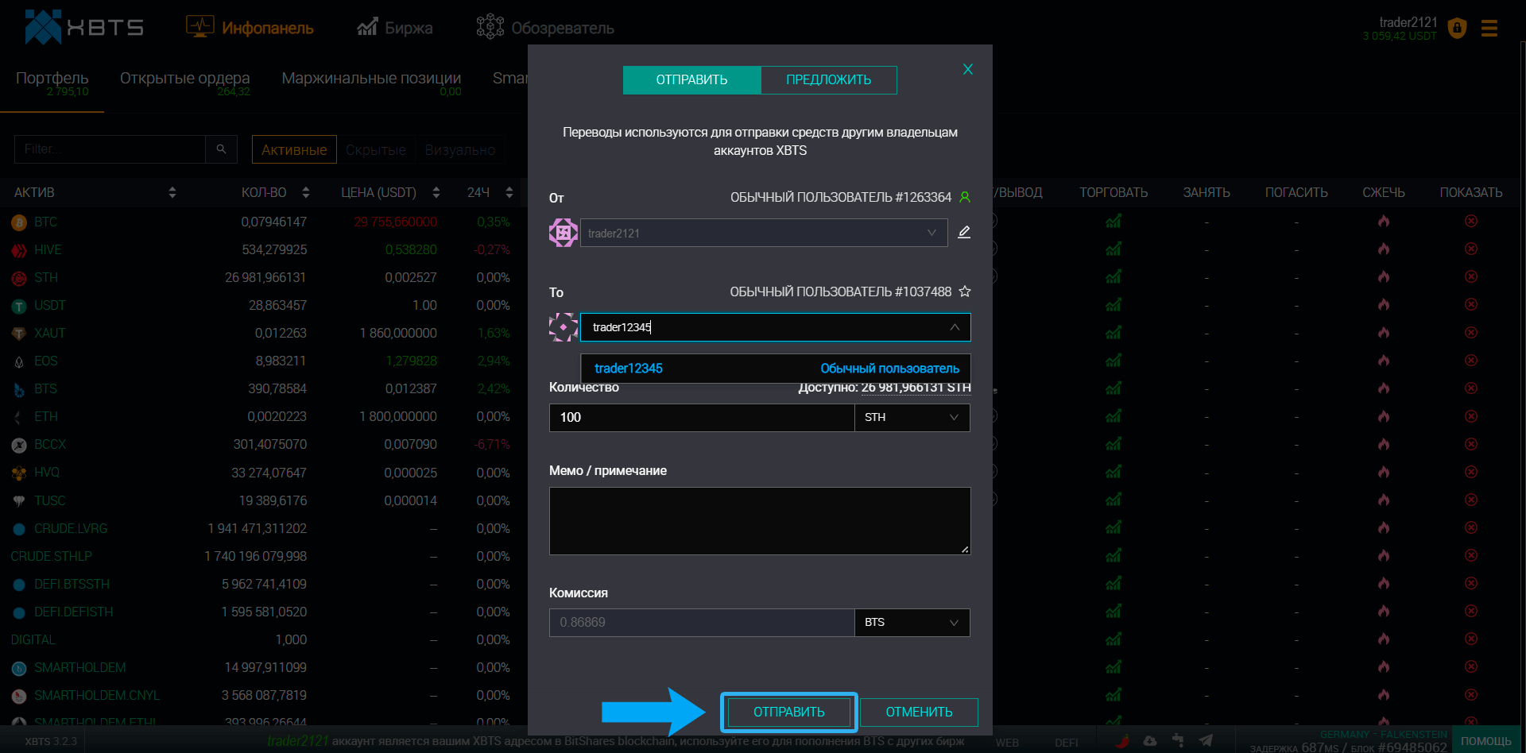Screen dimensions: 1526x753
Task: Open the BTS fee asset dropdown
Action: coord(912,623)
